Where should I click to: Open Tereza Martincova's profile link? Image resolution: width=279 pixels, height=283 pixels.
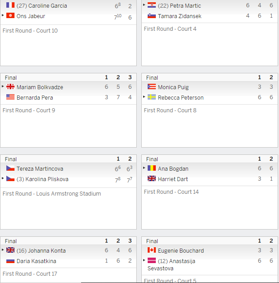(40, 169)
